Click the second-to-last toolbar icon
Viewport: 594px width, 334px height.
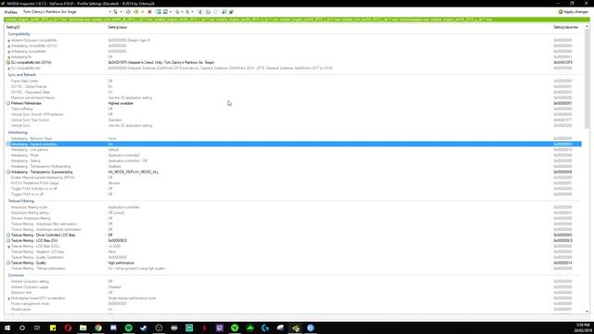click(x=224, y=12)
